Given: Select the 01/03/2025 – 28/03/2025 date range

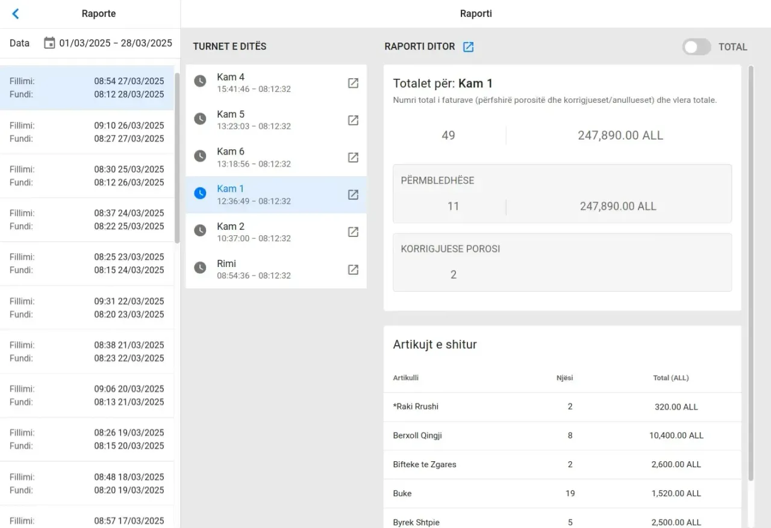Looking at the screenshot, I should [x=116, y=43].
